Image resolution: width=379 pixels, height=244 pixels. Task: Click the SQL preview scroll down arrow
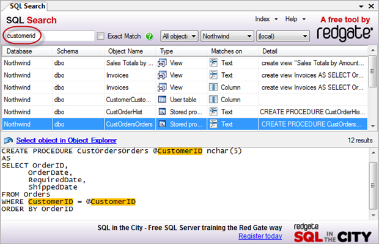(x=373, y=215)
